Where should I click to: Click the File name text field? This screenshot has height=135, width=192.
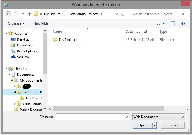point(92,117)
